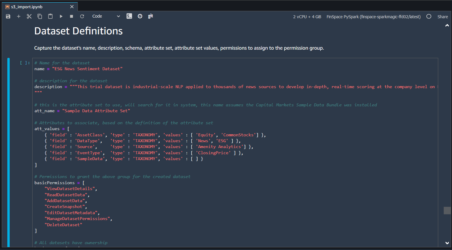Cut the selected cell with the scissors icon

(x=29, y=16)
